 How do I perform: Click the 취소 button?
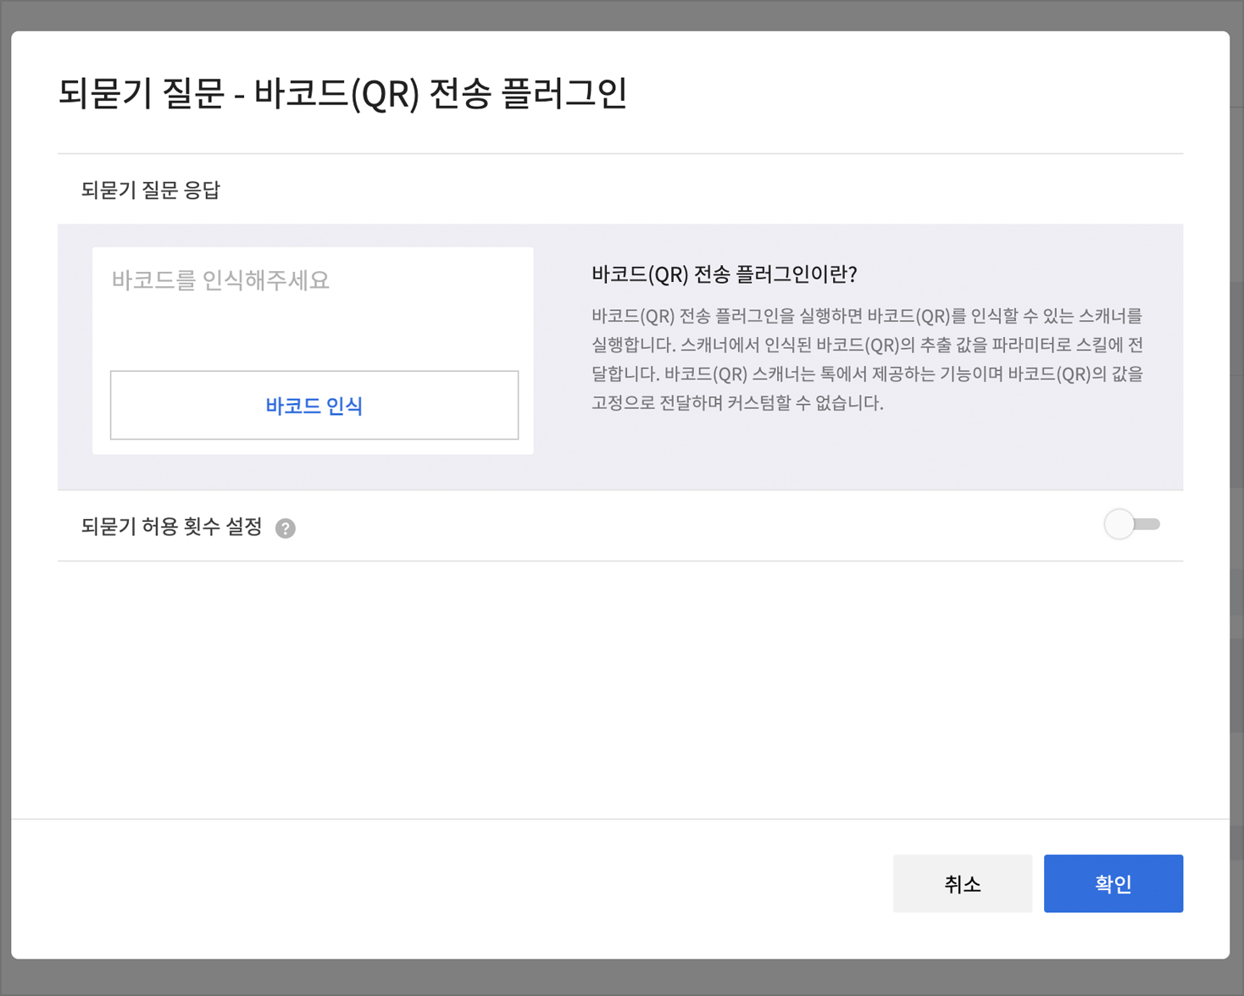(962, 883)
